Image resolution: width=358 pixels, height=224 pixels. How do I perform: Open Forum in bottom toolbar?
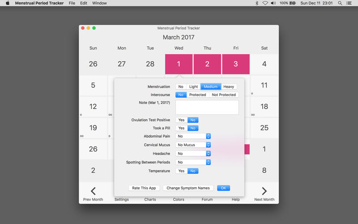[x=207, y=199]
